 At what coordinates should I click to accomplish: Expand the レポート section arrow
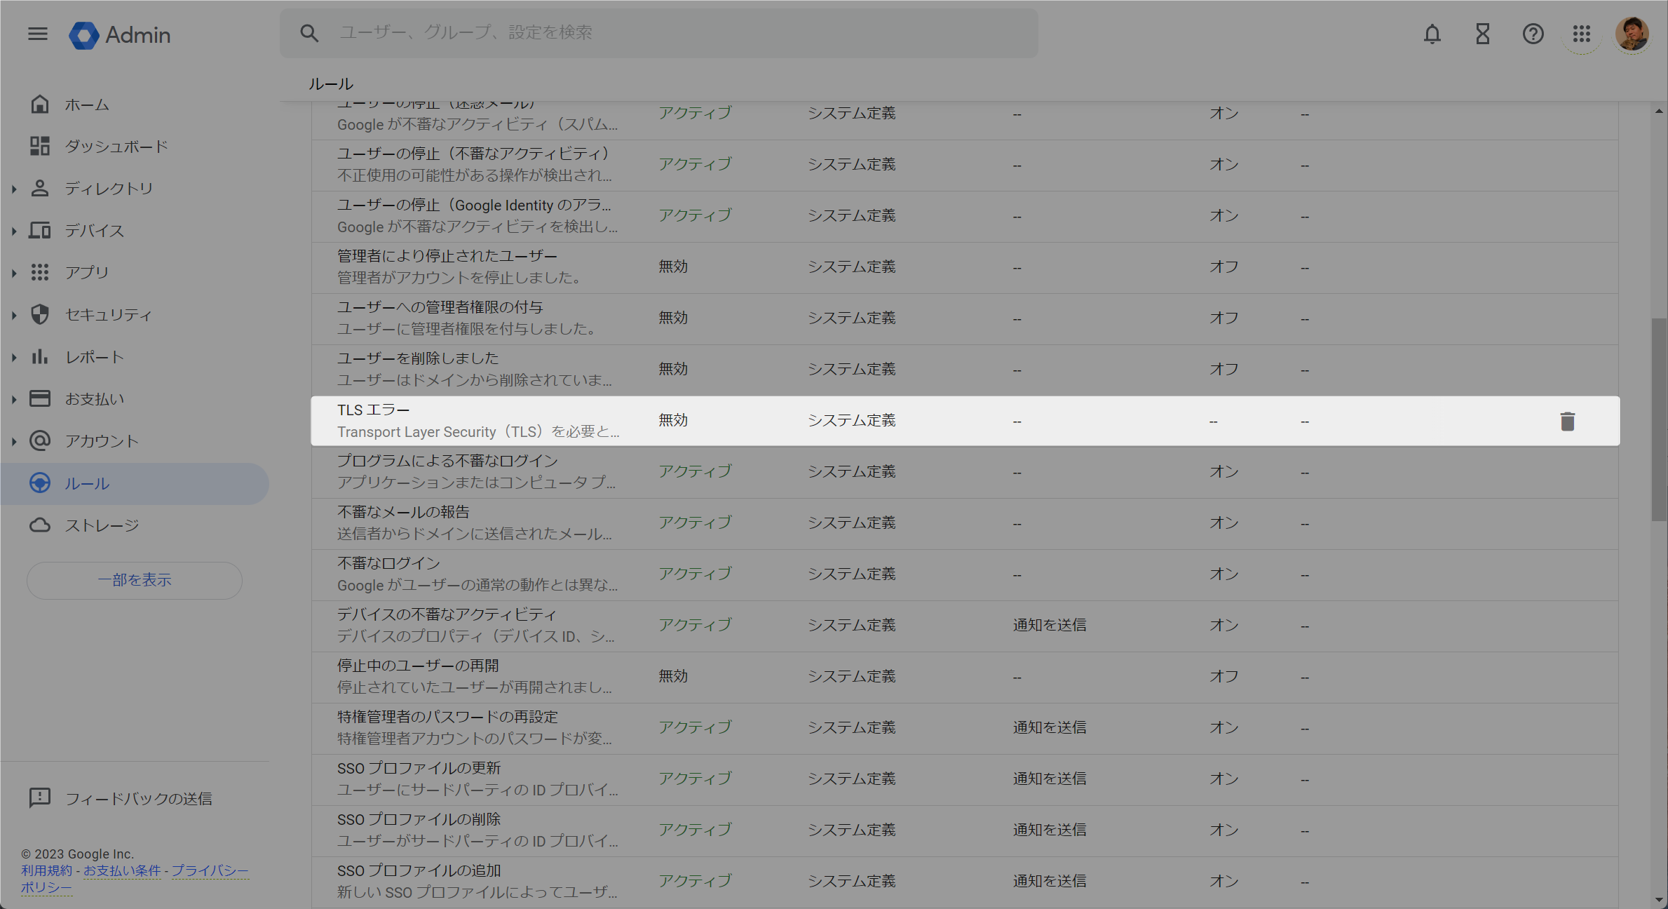[14, 357]
